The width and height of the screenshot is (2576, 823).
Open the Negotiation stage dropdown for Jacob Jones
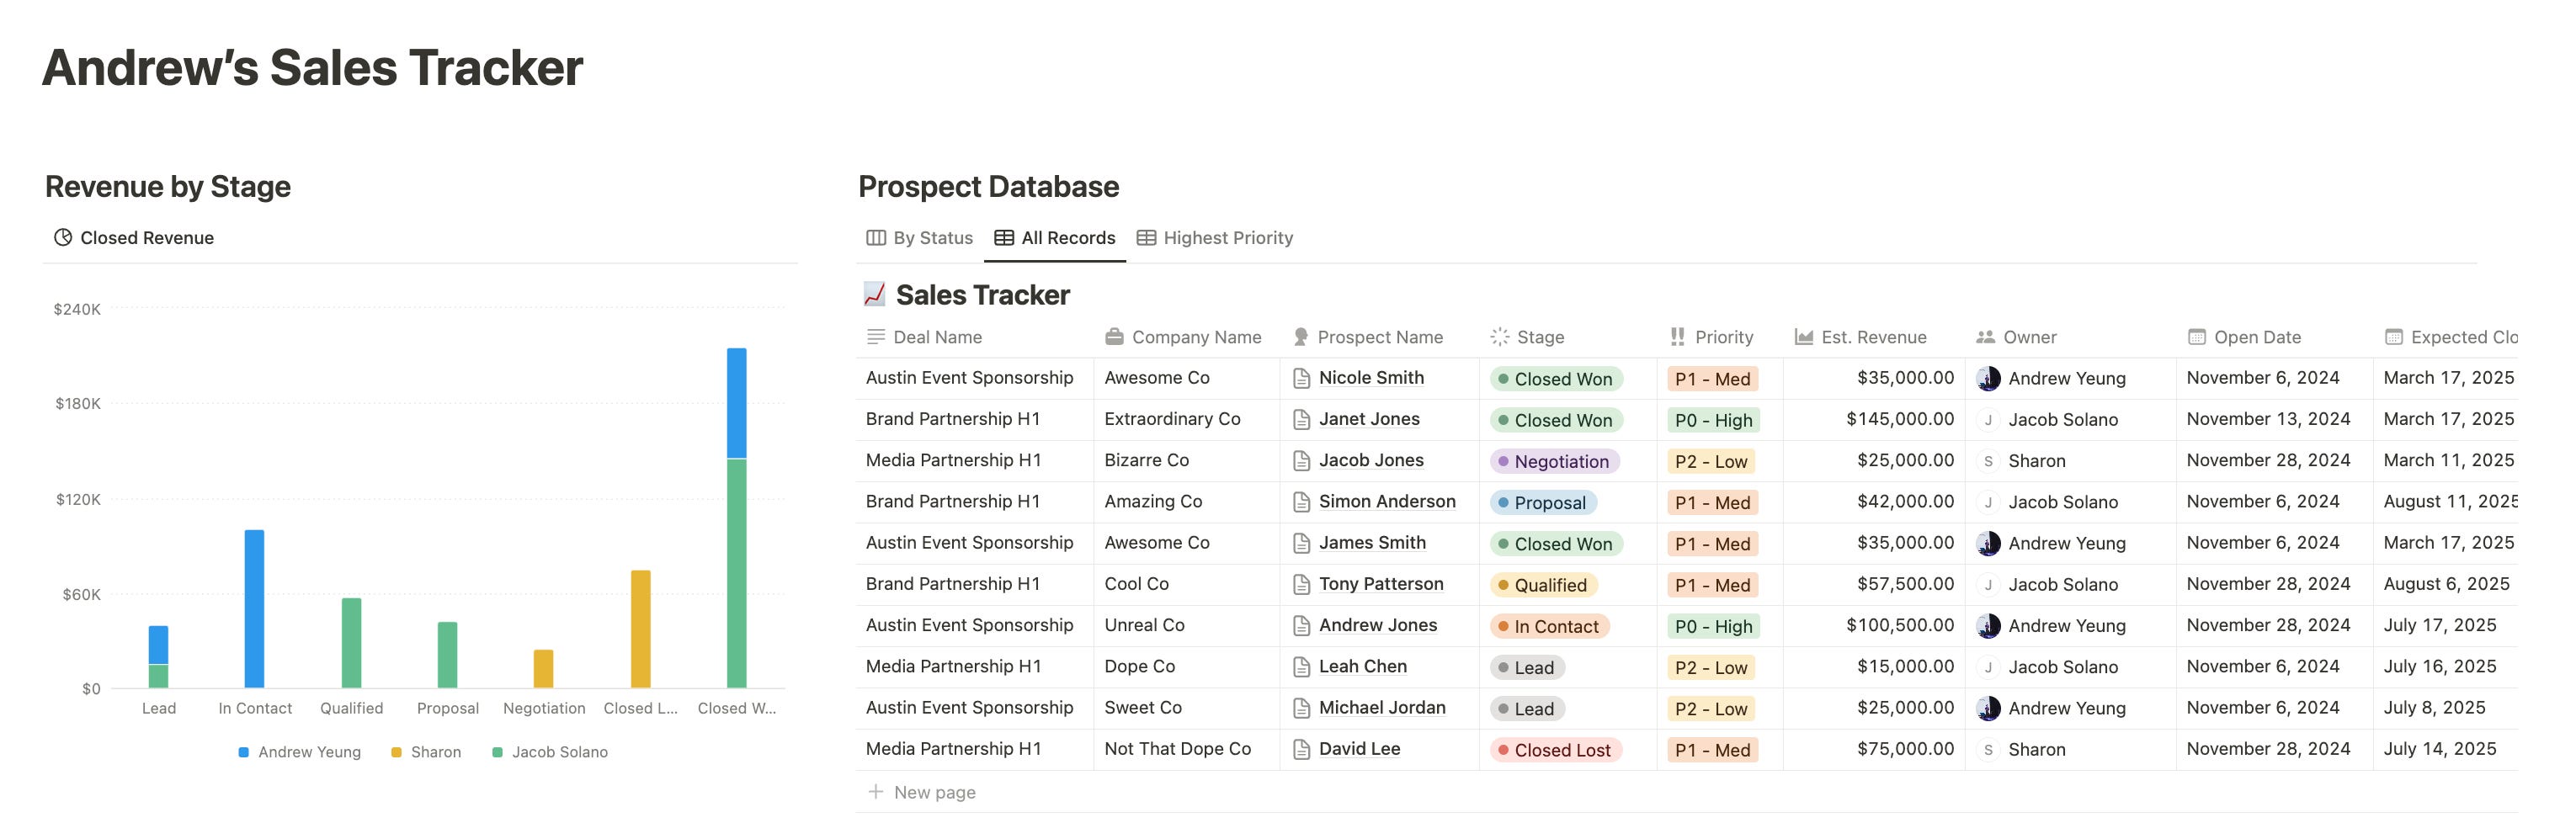pyautogui.click(x=1554, y=461)
